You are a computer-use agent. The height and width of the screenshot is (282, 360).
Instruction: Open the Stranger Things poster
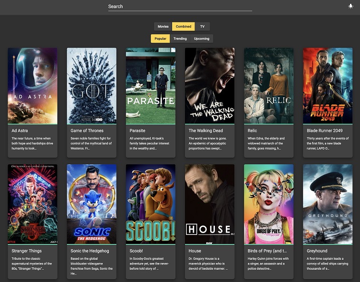pos(32,204)
